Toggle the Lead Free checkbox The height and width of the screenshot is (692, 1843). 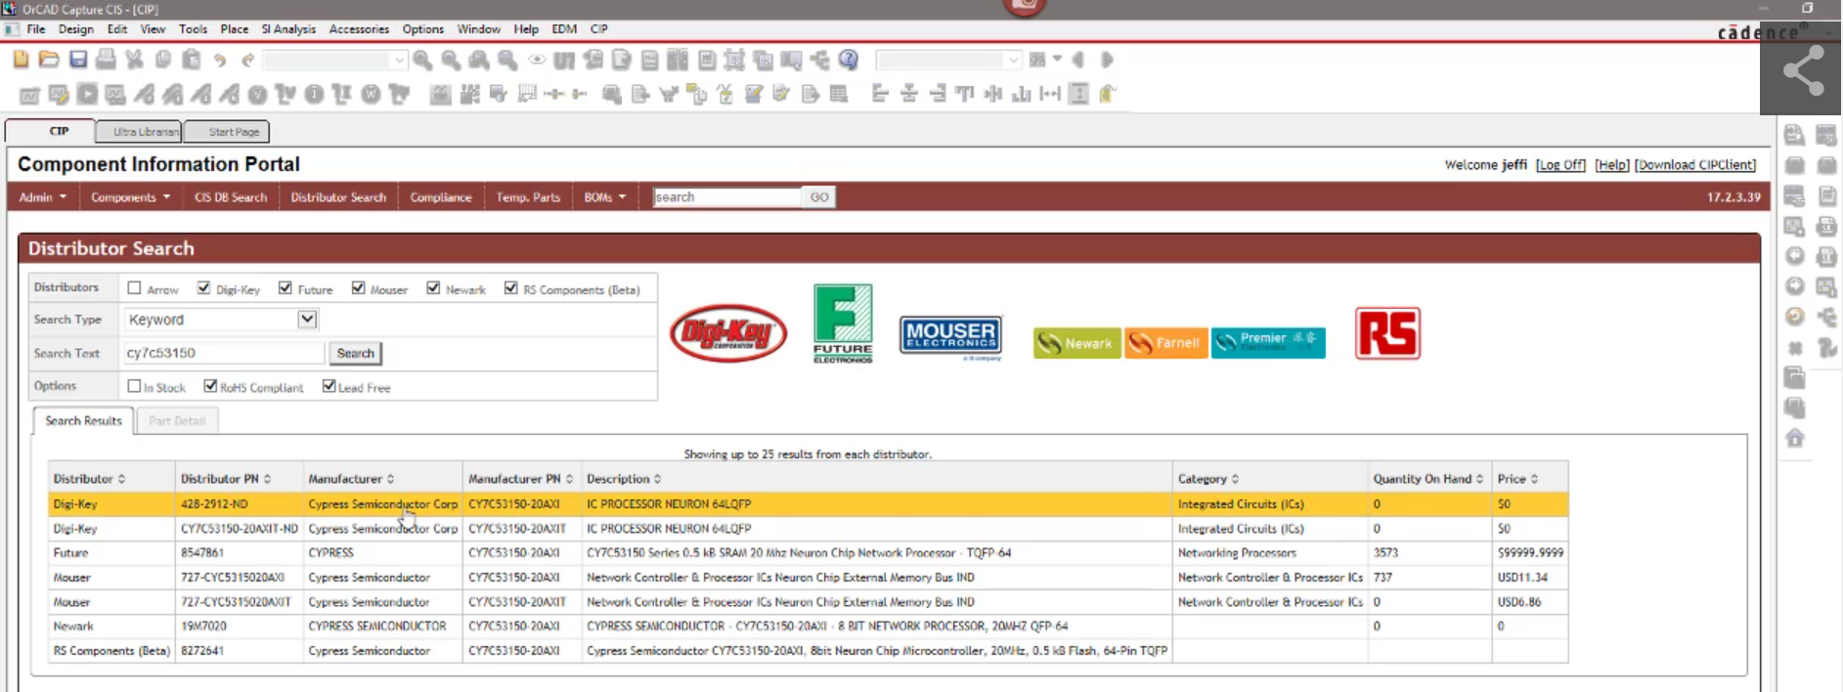pos(329,386)
